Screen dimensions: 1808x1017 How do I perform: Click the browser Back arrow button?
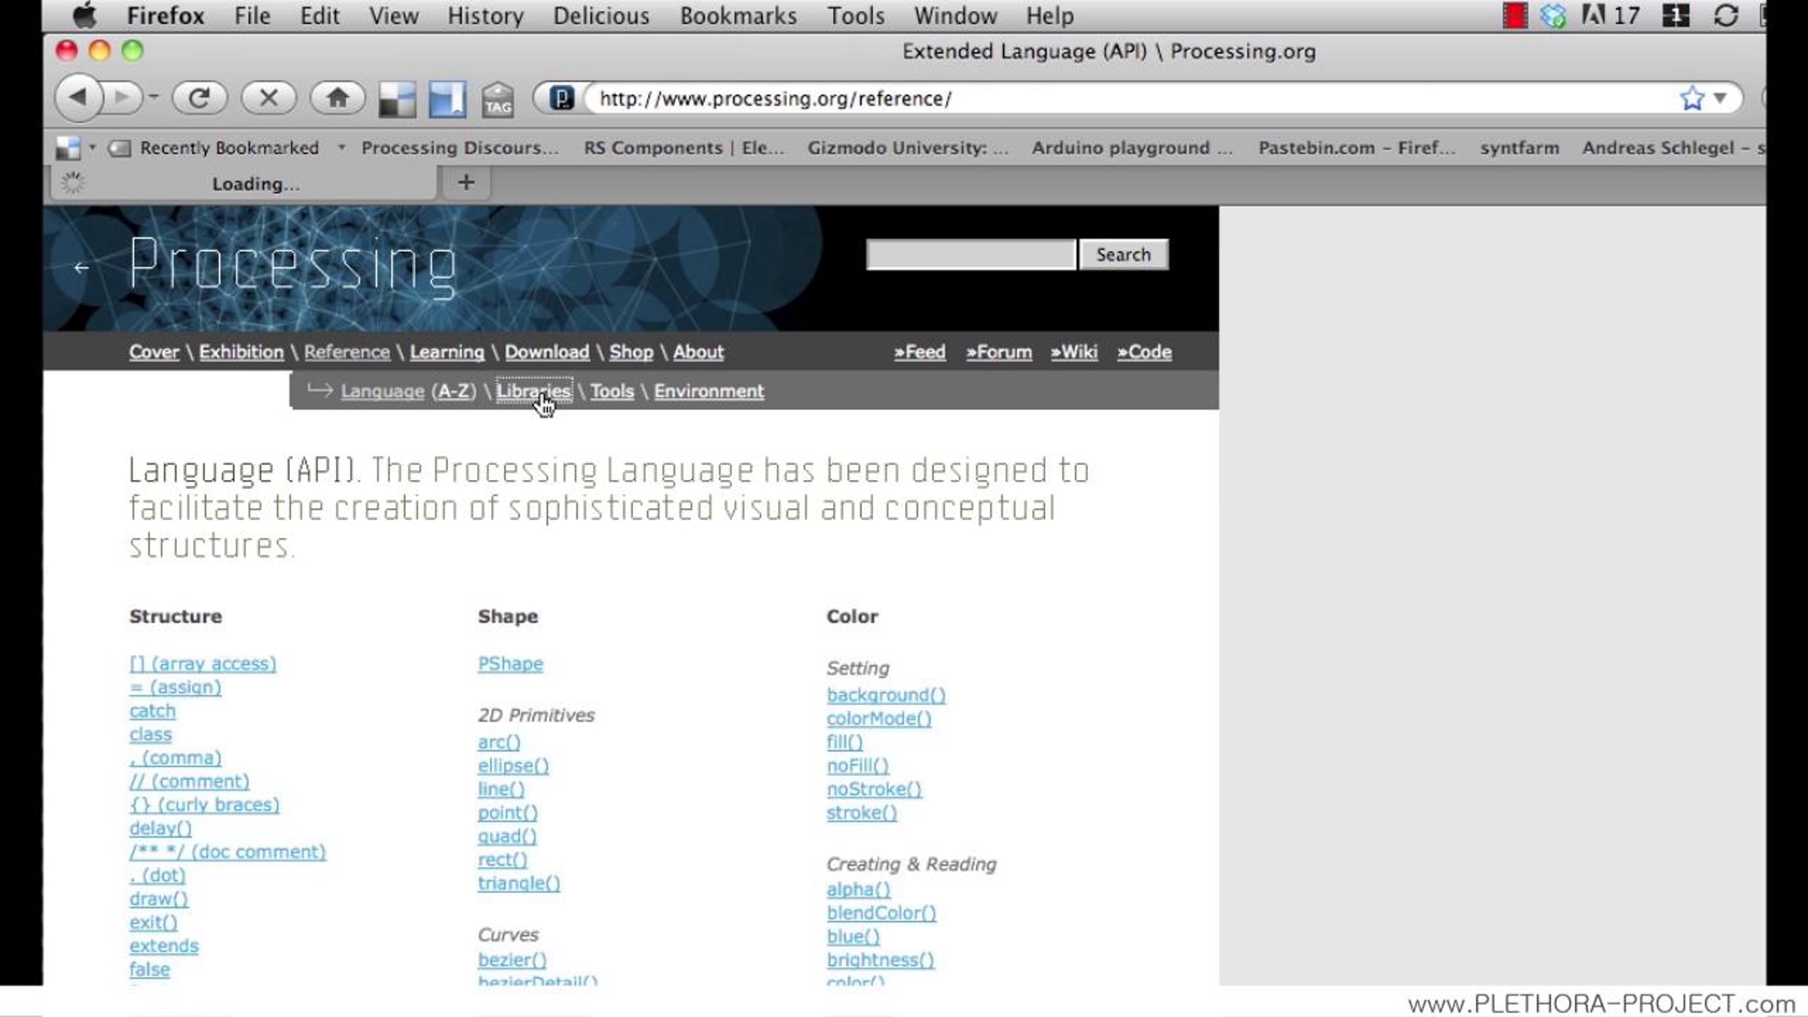(78, 98)
